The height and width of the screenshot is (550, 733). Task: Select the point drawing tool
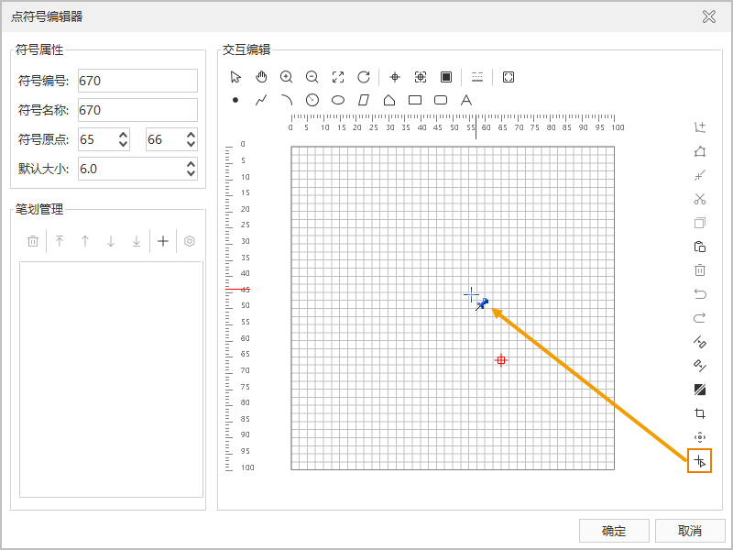tap(235, 100)
